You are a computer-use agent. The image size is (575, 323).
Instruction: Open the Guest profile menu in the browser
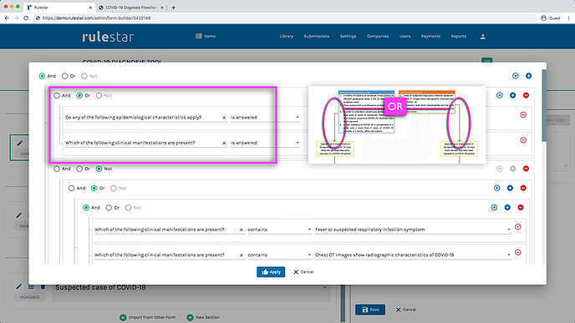(x=551, y=18)
